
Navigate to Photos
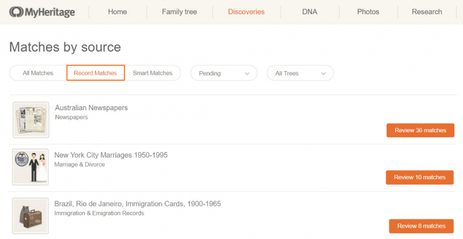click(368, 12)
